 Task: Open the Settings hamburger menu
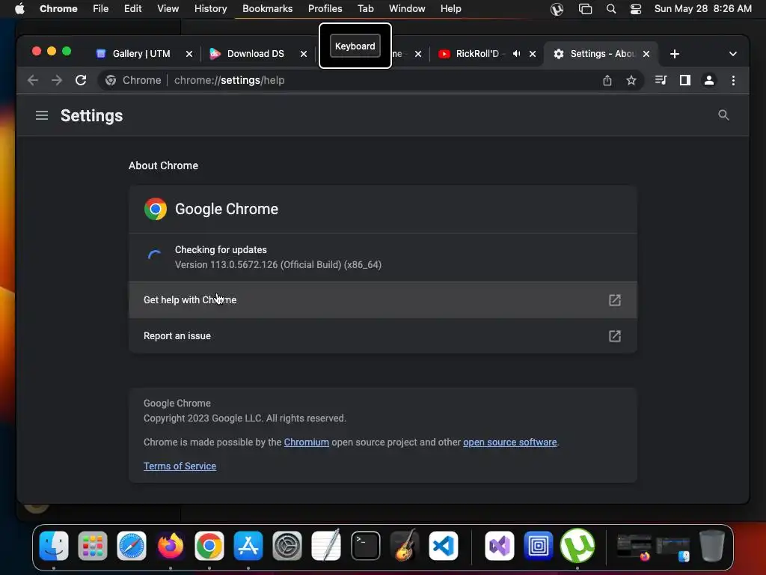coord(42,115)
